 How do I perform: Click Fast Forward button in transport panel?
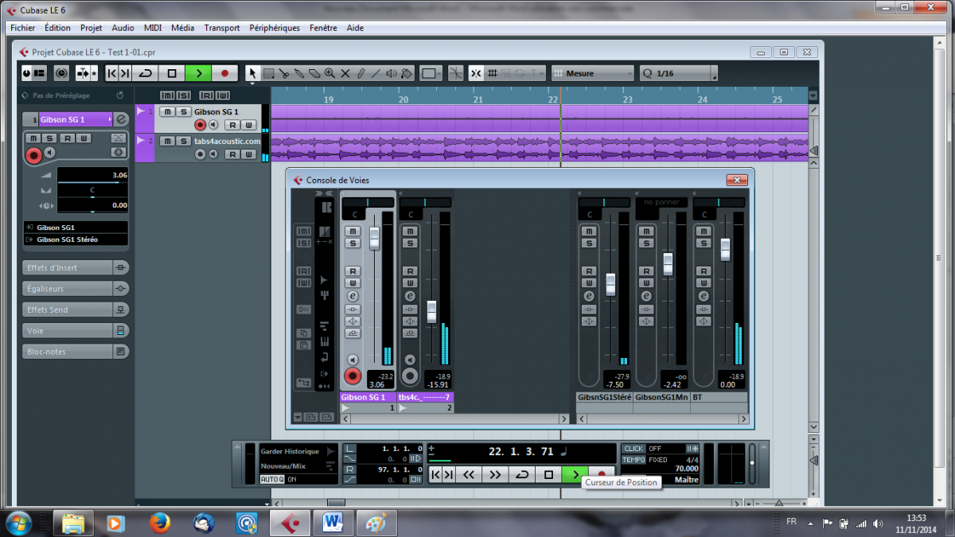click(x=495, y=474)
